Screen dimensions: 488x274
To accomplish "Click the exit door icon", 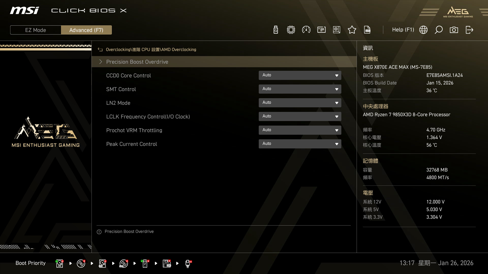I will (469, 30).
